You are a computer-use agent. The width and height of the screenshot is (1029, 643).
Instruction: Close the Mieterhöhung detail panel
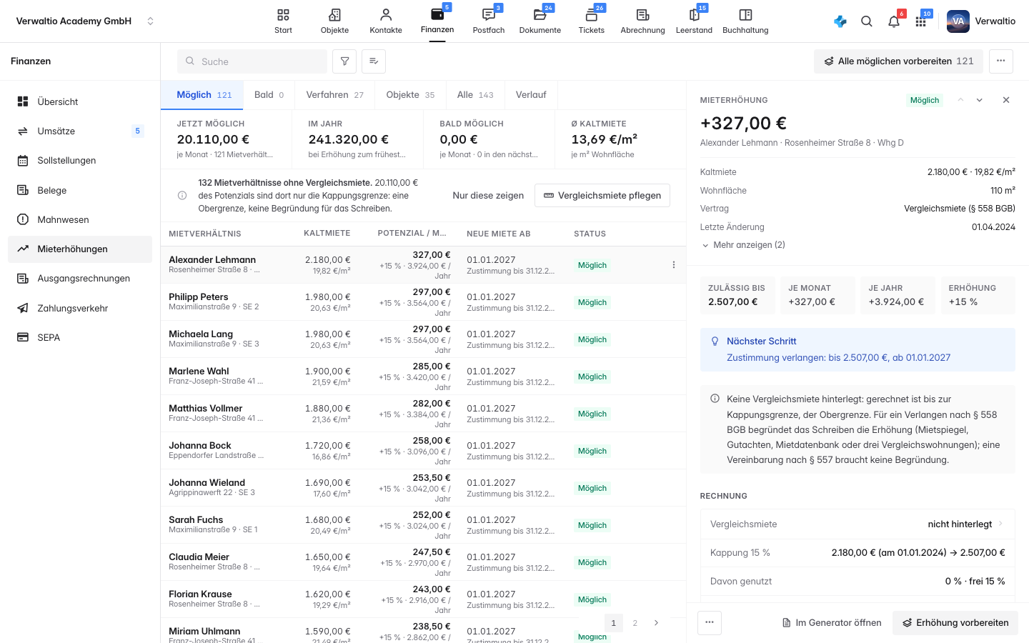pyautogui.click(x=1006, y=100)
